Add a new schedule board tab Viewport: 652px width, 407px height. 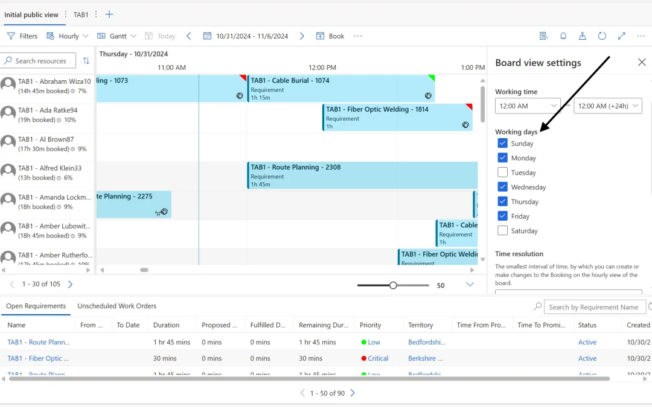point(109,14)
